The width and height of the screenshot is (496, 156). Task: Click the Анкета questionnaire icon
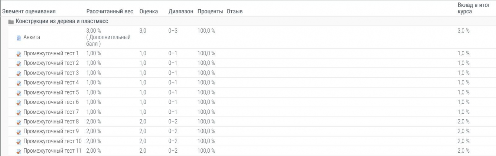19,37
